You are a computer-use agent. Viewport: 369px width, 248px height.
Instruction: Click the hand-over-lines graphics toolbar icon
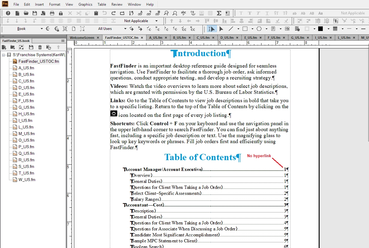click(297, 29)
